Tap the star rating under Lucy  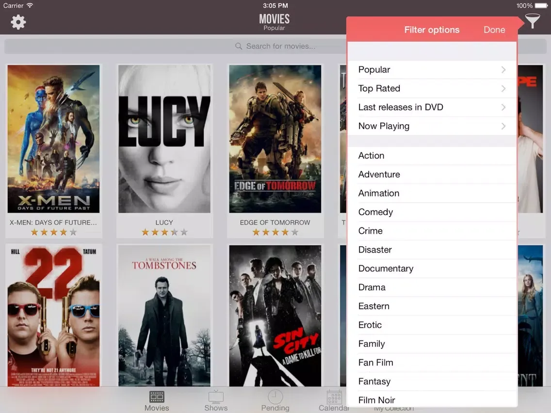164,232
